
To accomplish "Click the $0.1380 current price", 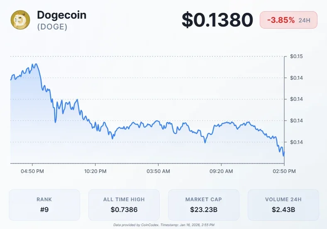I will click(217, 20).
